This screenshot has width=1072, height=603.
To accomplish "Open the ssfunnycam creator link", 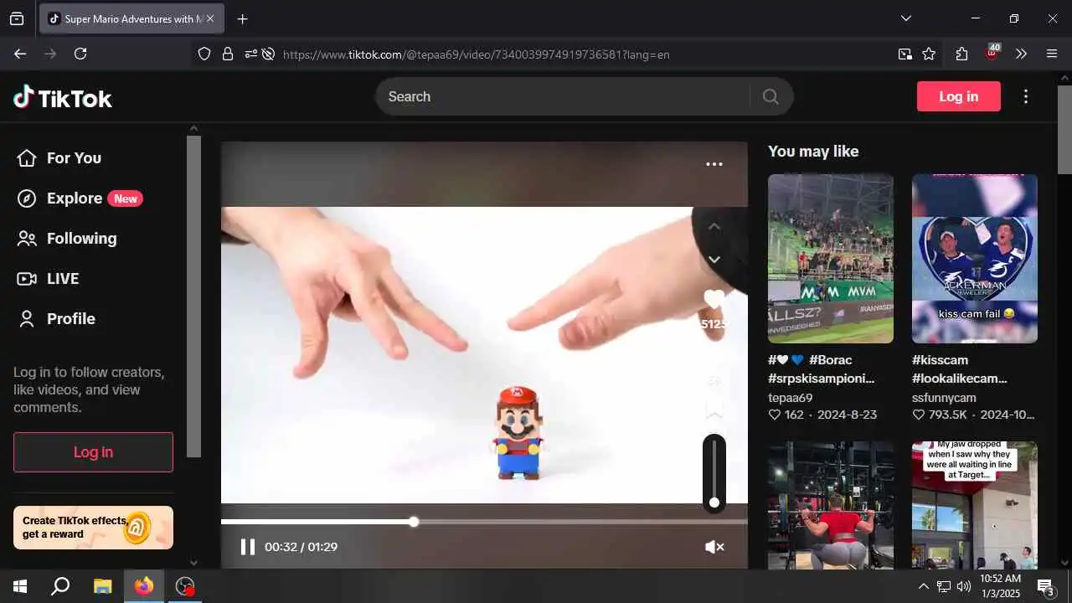I will tap(944, 398).
